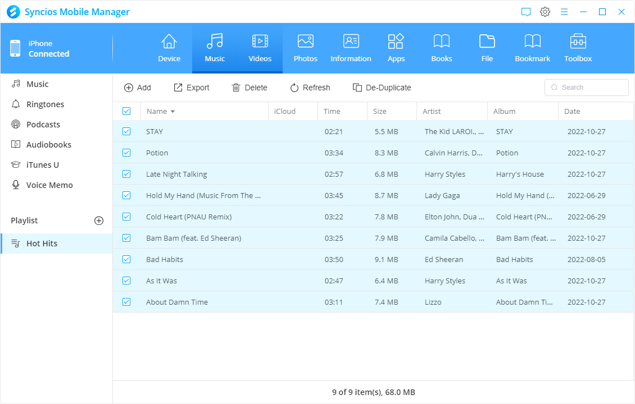Screen dimensions: 635x404
Task: Open the Books section icon
Action: click(x=442, y=42)
